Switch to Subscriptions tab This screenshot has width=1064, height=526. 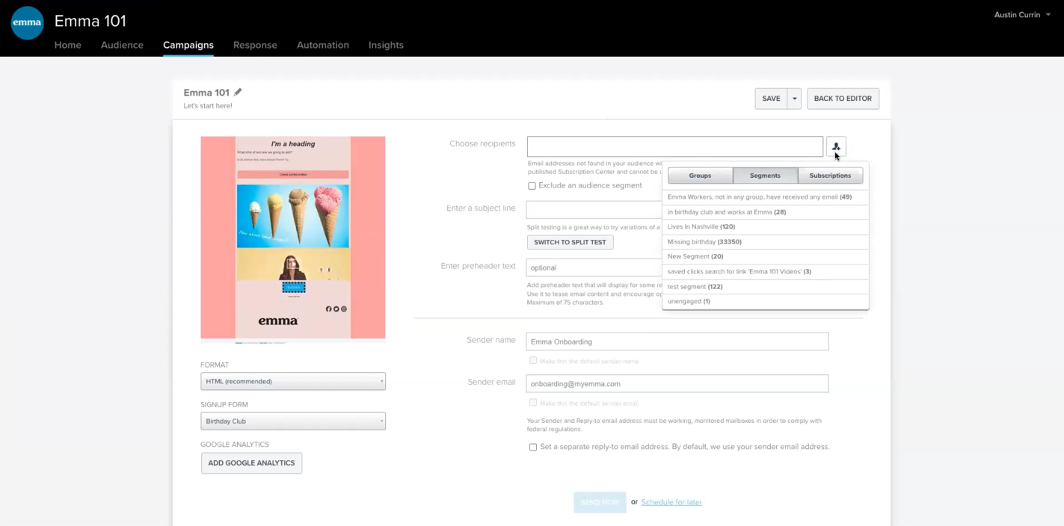pos(830,176)
